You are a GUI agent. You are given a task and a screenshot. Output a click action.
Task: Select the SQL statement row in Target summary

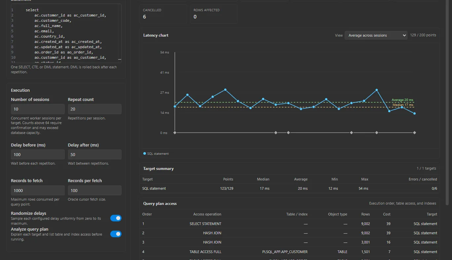(x=290, y=188)
